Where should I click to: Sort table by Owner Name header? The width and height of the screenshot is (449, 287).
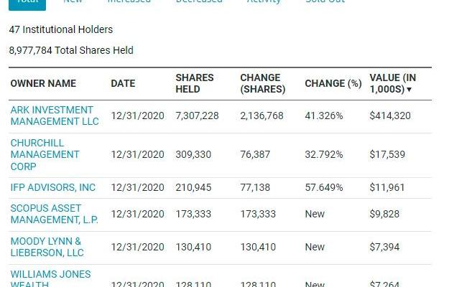(x=43, y=84)
